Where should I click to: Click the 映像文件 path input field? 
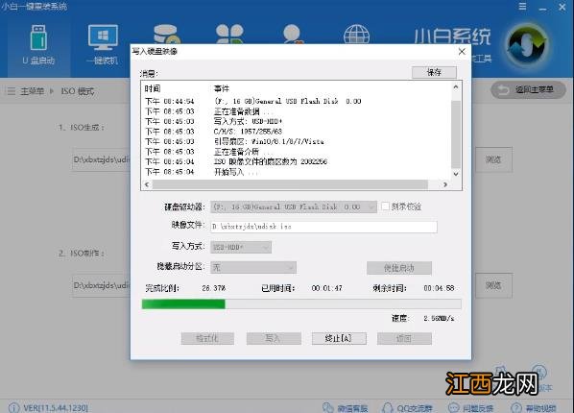(324, 227)
